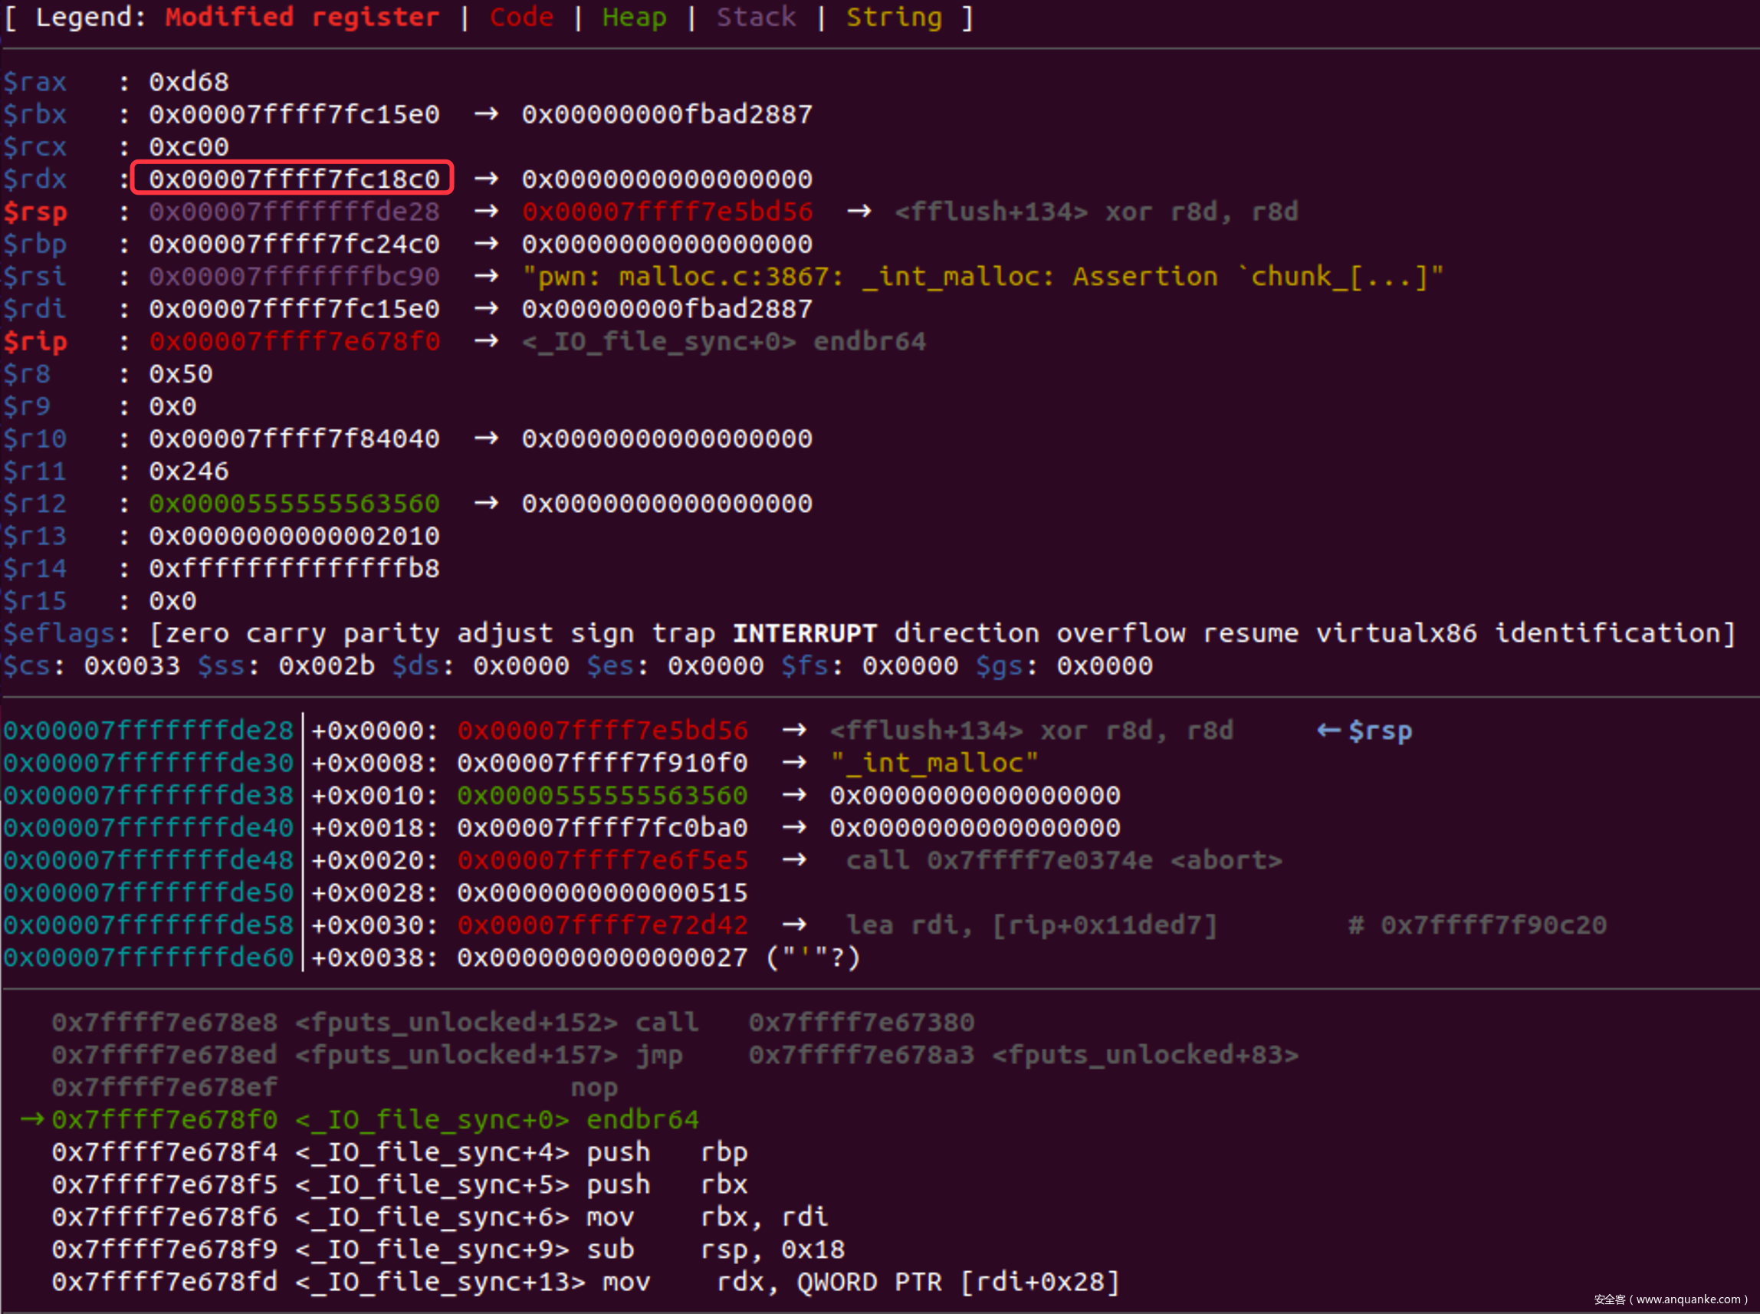Click the "_int_malloc" string on the stack

tap(934, 763)
